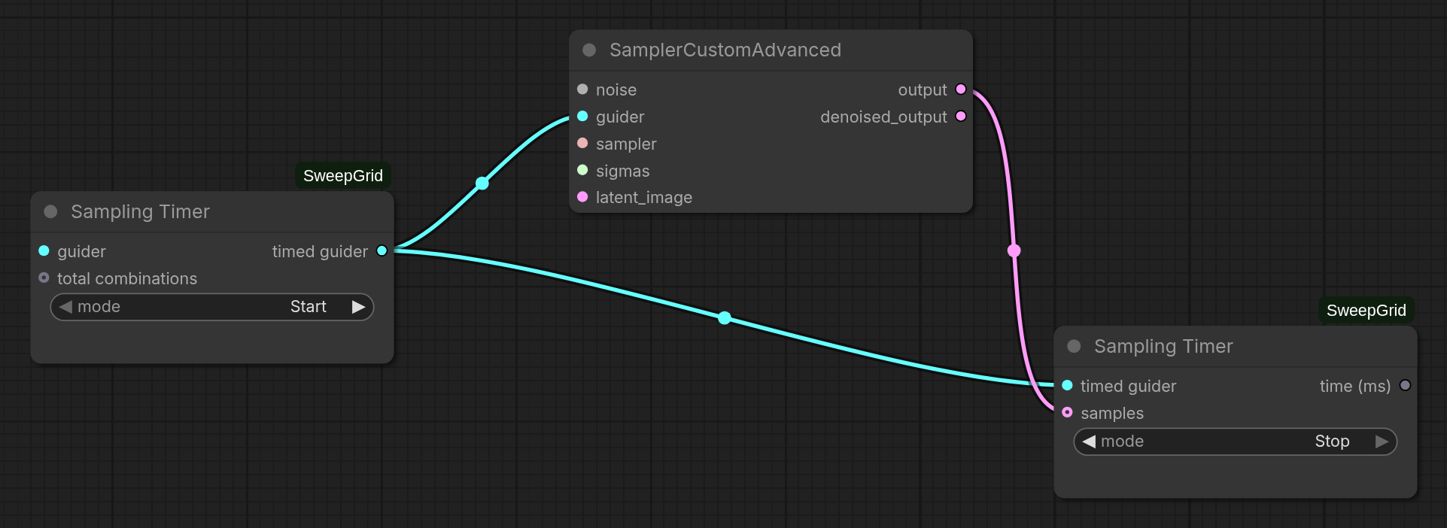Select the left Sampling Timer title text
Screen dimensions: 1447x528
(x=140, y=211)
